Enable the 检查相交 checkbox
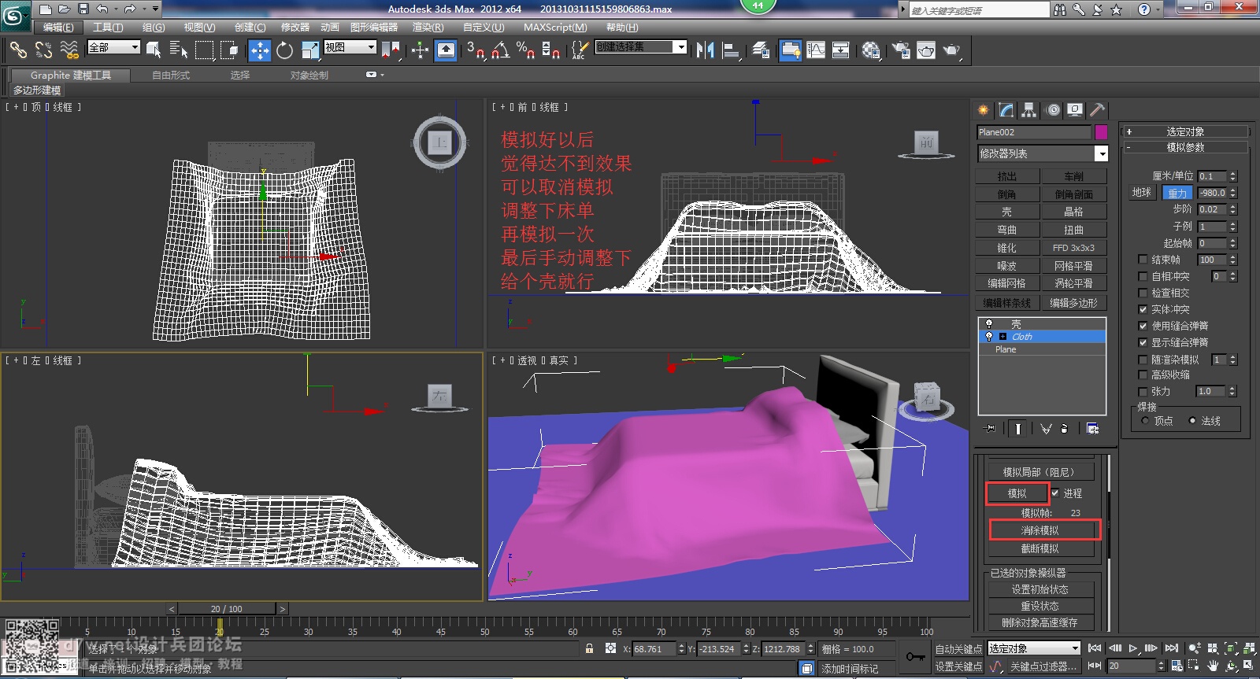This screenshot has width=1260, height=679. coord(1143,293)
